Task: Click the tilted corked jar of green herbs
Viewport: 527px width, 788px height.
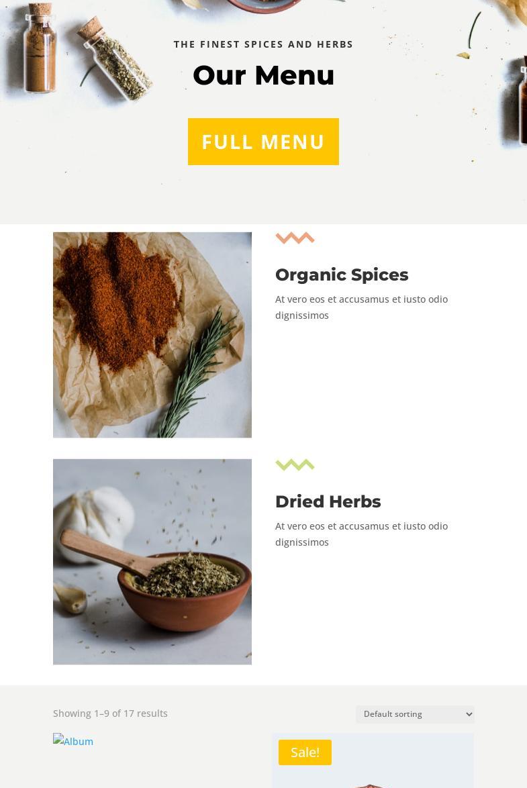Action: point(115,59)
